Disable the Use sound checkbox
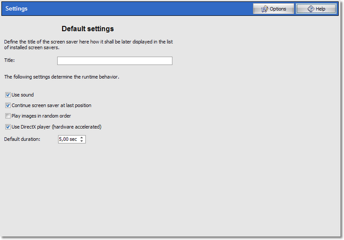 (8, 95)
